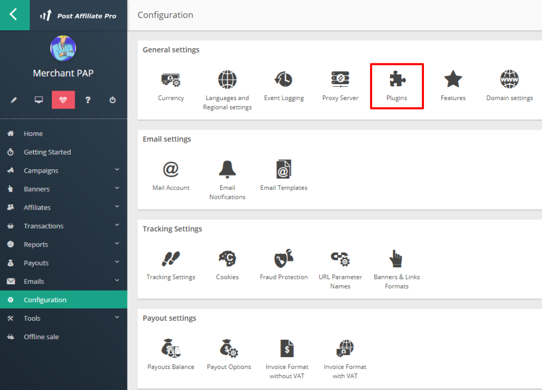
Task: Click the Merchant PAP avatar picture
Action: pos(63,49)
